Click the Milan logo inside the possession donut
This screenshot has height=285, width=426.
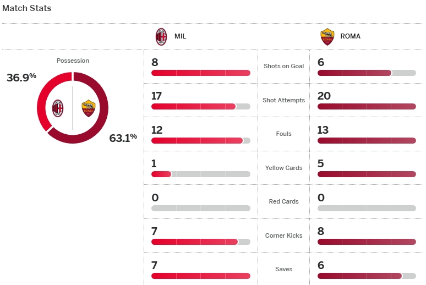pyautogui.click(x=58, y=108)
